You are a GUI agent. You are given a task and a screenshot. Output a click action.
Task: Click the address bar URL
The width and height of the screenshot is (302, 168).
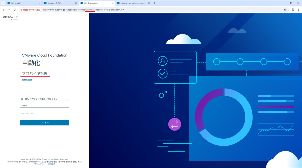point(83,10)
